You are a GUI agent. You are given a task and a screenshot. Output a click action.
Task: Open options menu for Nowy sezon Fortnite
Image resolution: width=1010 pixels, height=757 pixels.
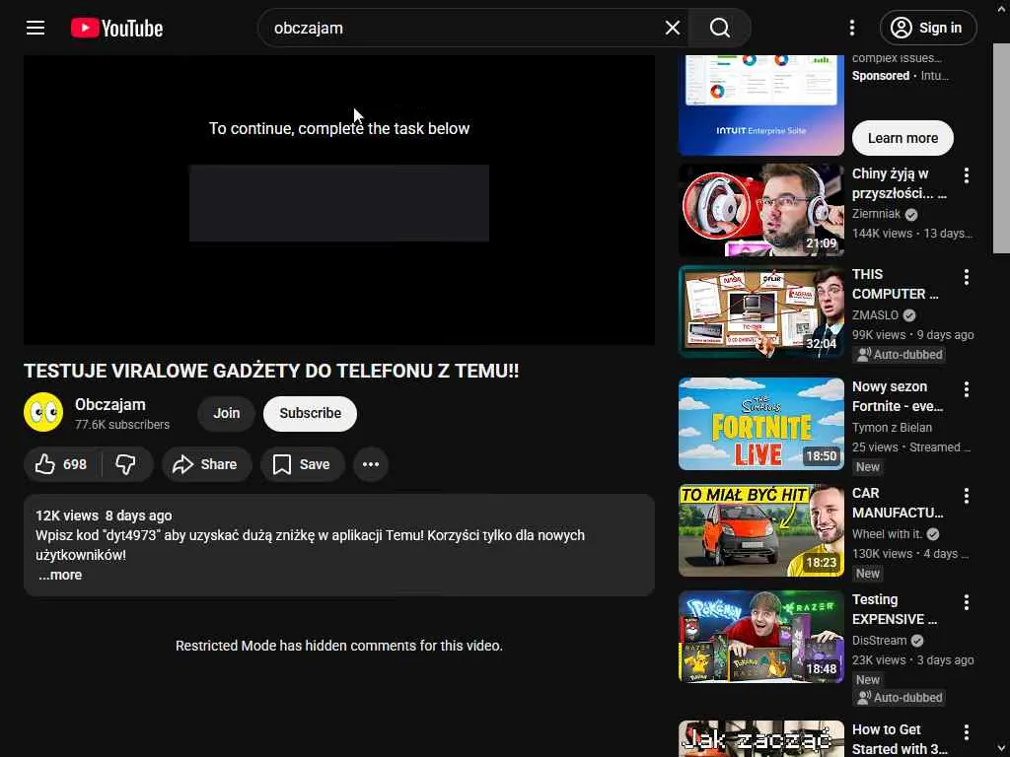(x=966, y=388)
